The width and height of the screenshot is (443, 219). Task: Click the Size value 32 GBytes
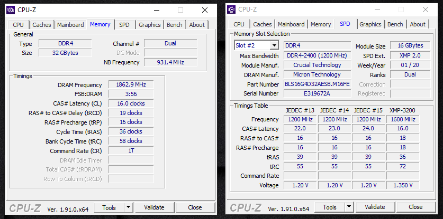point(65,53)
